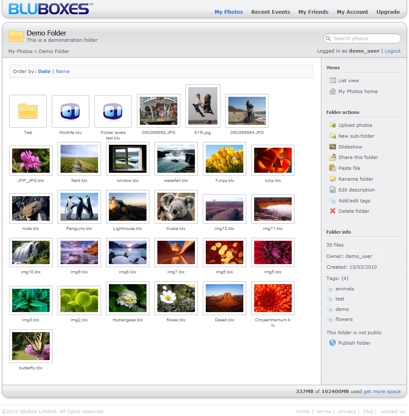This screenshot has width=409, height=416.
Task: Open the Recent Events tab
Action: [270, 12]
